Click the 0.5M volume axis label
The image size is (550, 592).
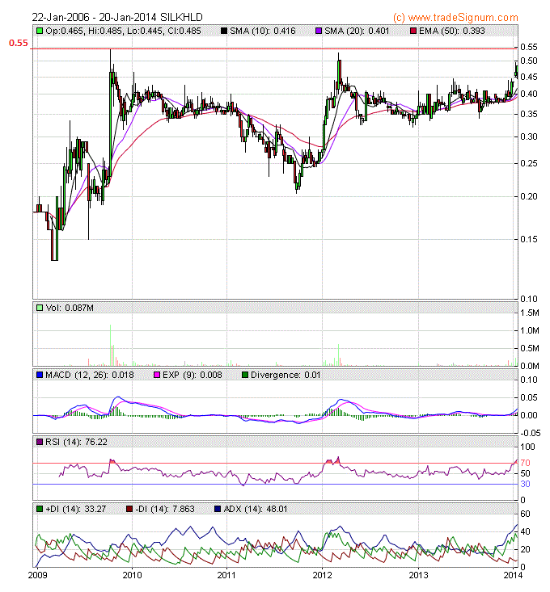pos(530,348)
